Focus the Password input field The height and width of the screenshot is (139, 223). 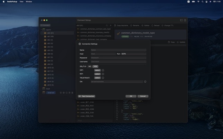119,58
